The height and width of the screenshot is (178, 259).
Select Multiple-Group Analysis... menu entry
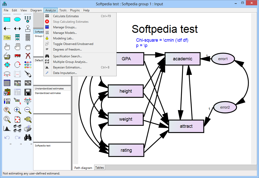point(80,62)
